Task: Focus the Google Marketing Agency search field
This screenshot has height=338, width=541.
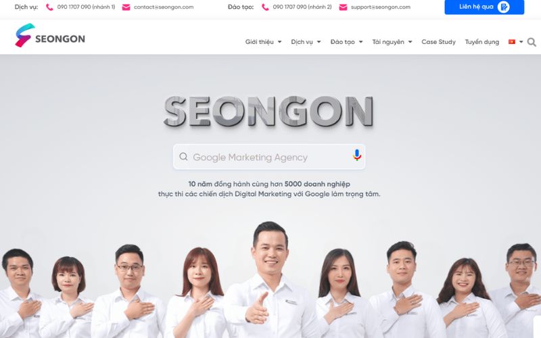Action: tap(269, 157)
